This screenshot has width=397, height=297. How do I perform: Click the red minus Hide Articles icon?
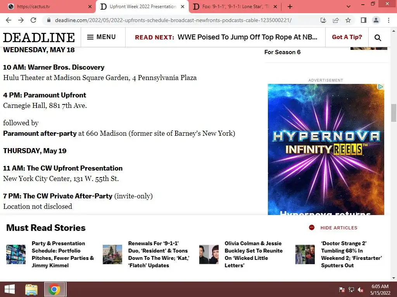(x=312, y=227)
